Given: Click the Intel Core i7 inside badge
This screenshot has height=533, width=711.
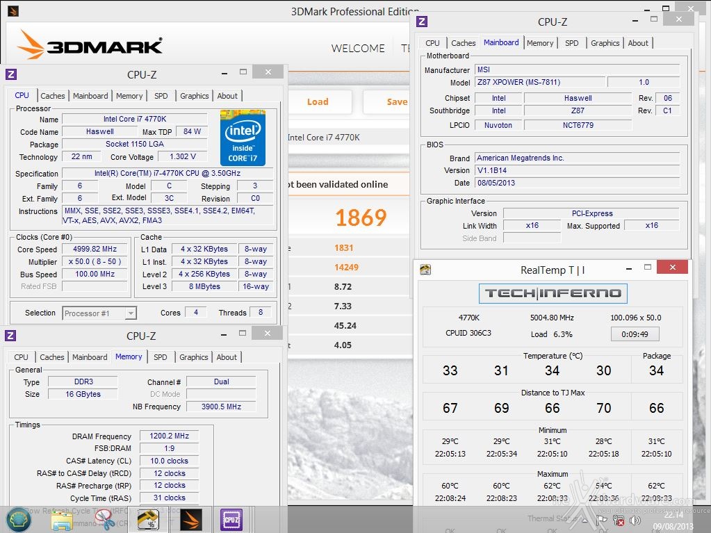Looking at the screenshot, I should click(243, 138).
